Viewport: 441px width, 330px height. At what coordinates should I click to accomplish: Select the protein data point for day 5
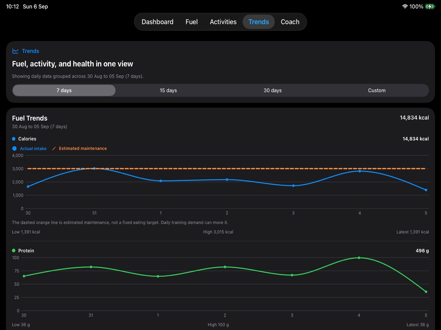426,292
